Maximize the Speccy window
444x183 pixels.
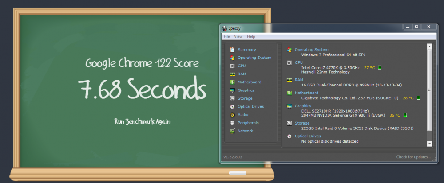pyautogui.click(x=416, y=27)
